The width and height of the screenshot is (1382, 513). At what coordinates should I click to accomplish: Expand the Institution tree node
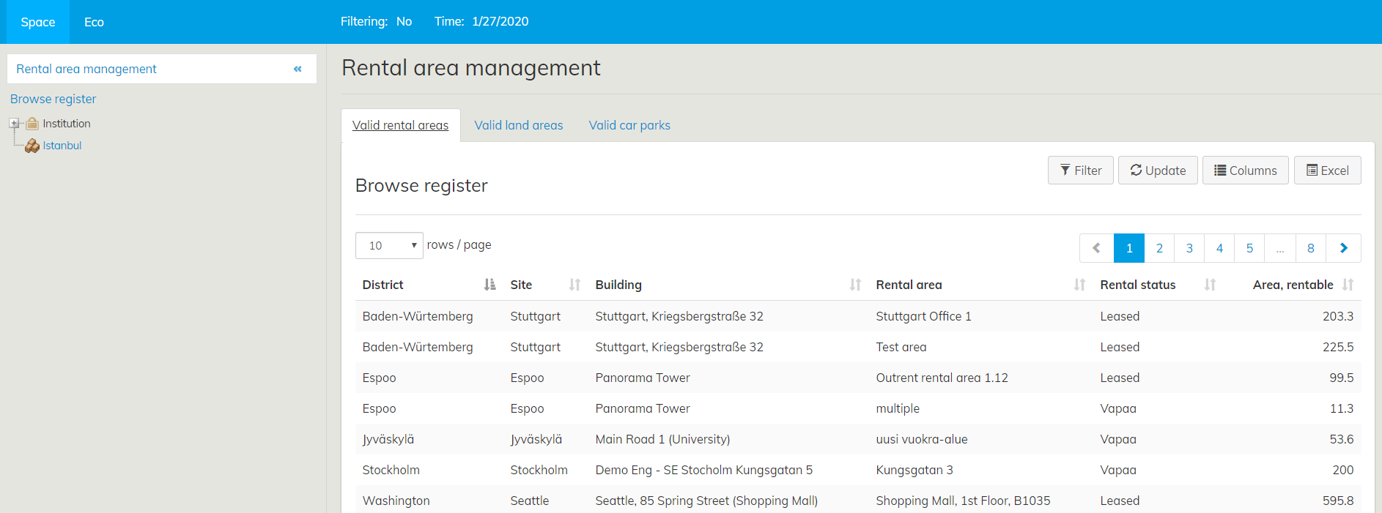(14, 124)
